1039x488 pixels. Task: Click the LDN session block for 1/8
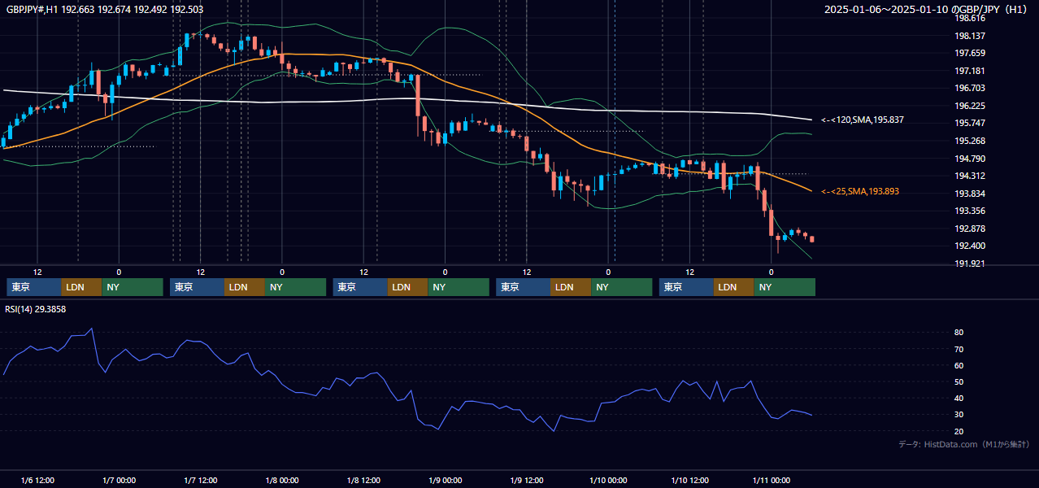[408, 287]
